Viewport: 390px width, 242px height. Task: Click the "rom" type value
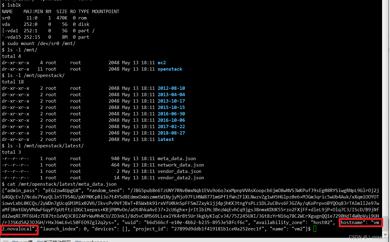(83, 18)
